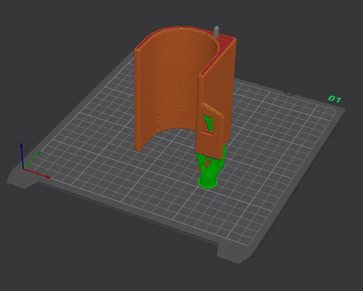Click the round hole marker on plate corner
This screenshot has height=291, width=363.
click(288, 94)
